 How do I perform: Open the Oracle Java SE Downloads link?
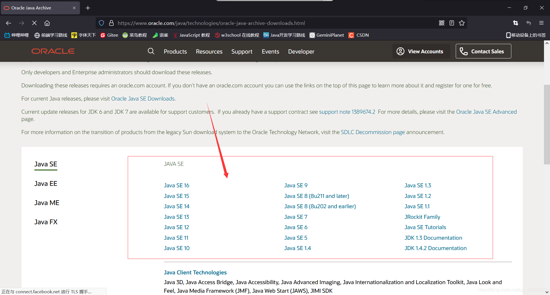143,99
